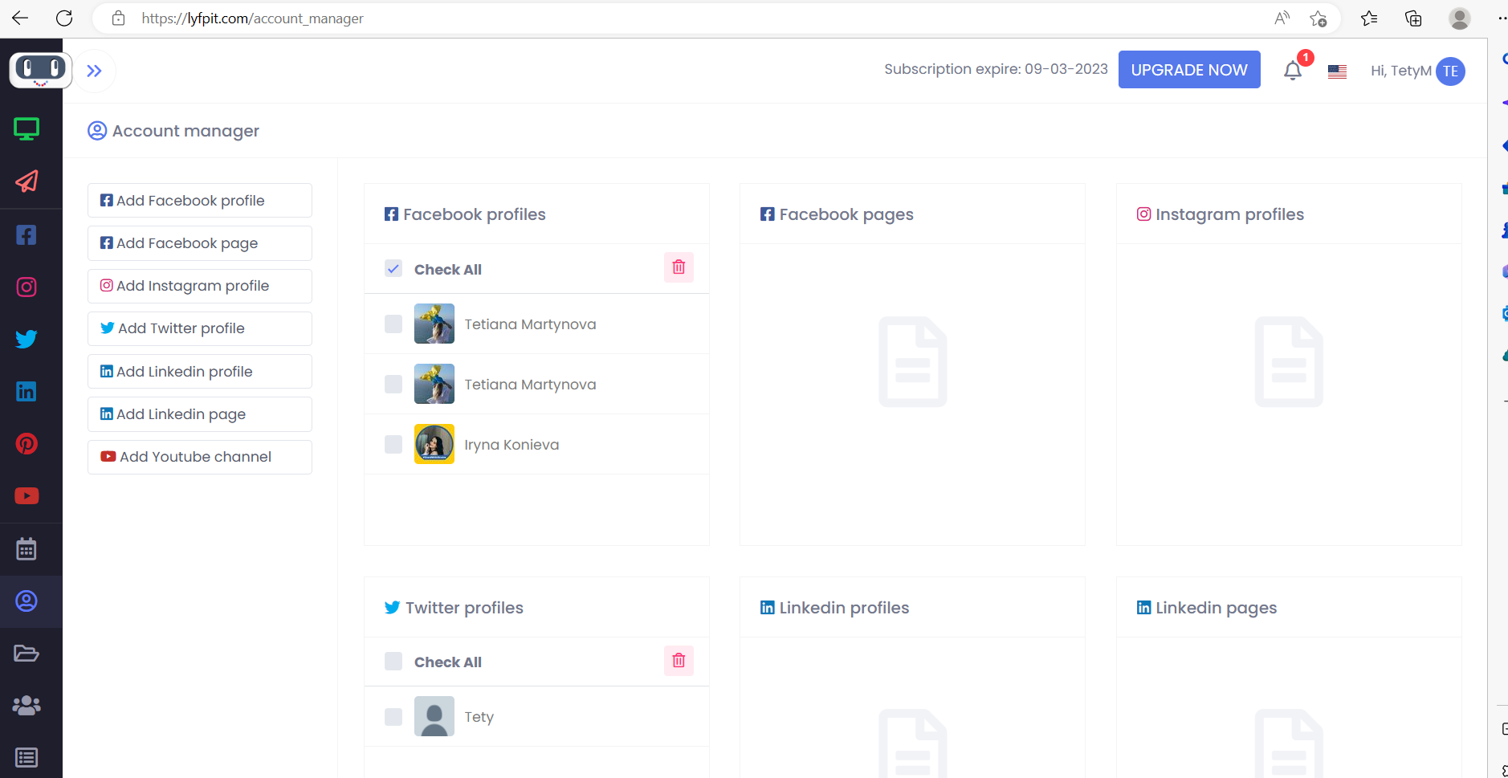Click Add Youtube channel button
This screenshot has height=778, width=1508.
(200, 457)
